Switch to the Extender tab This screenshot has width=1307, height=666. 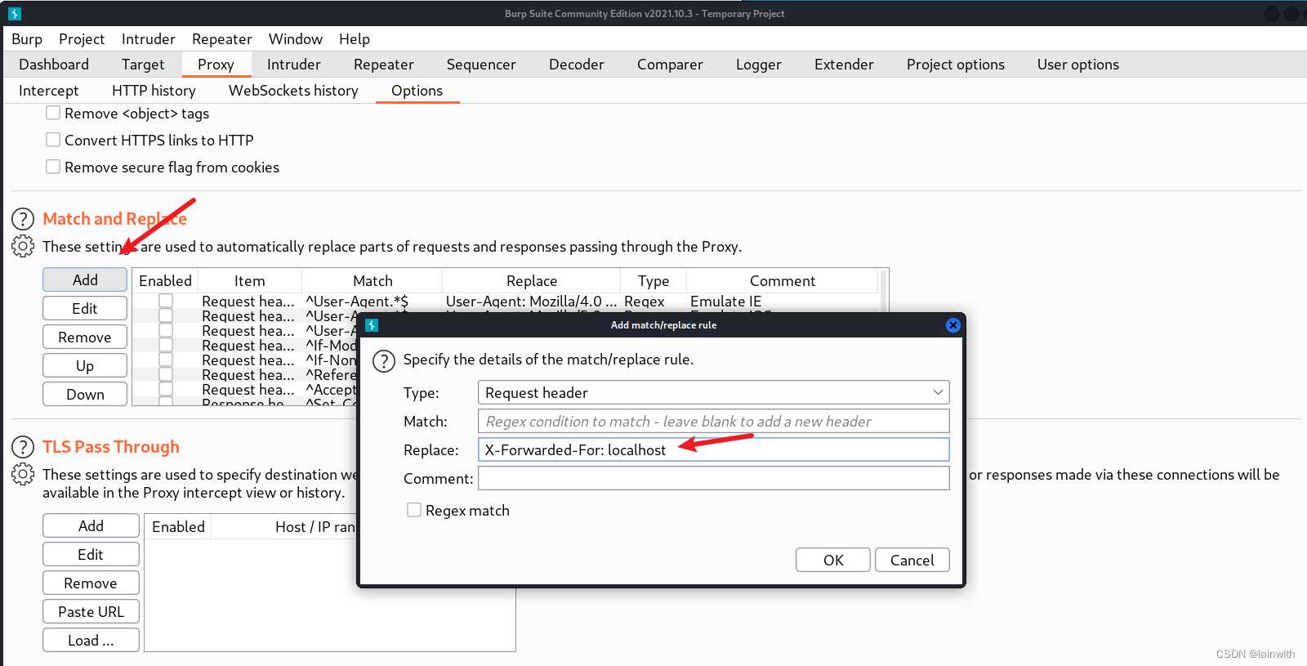click(x=844, y=65)
